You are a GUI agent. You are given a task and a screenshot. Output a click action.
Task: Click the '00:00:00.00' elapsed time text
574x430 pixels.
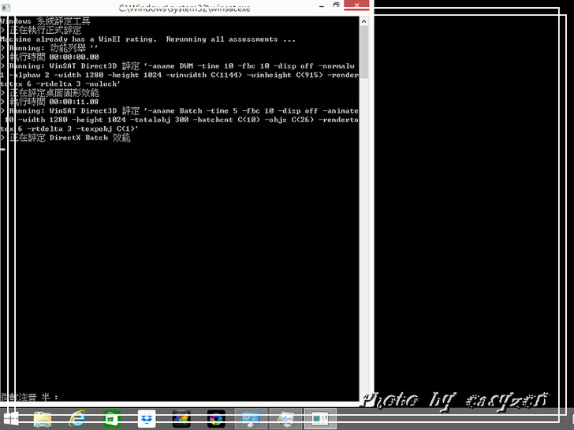click(x=74, y=57)
